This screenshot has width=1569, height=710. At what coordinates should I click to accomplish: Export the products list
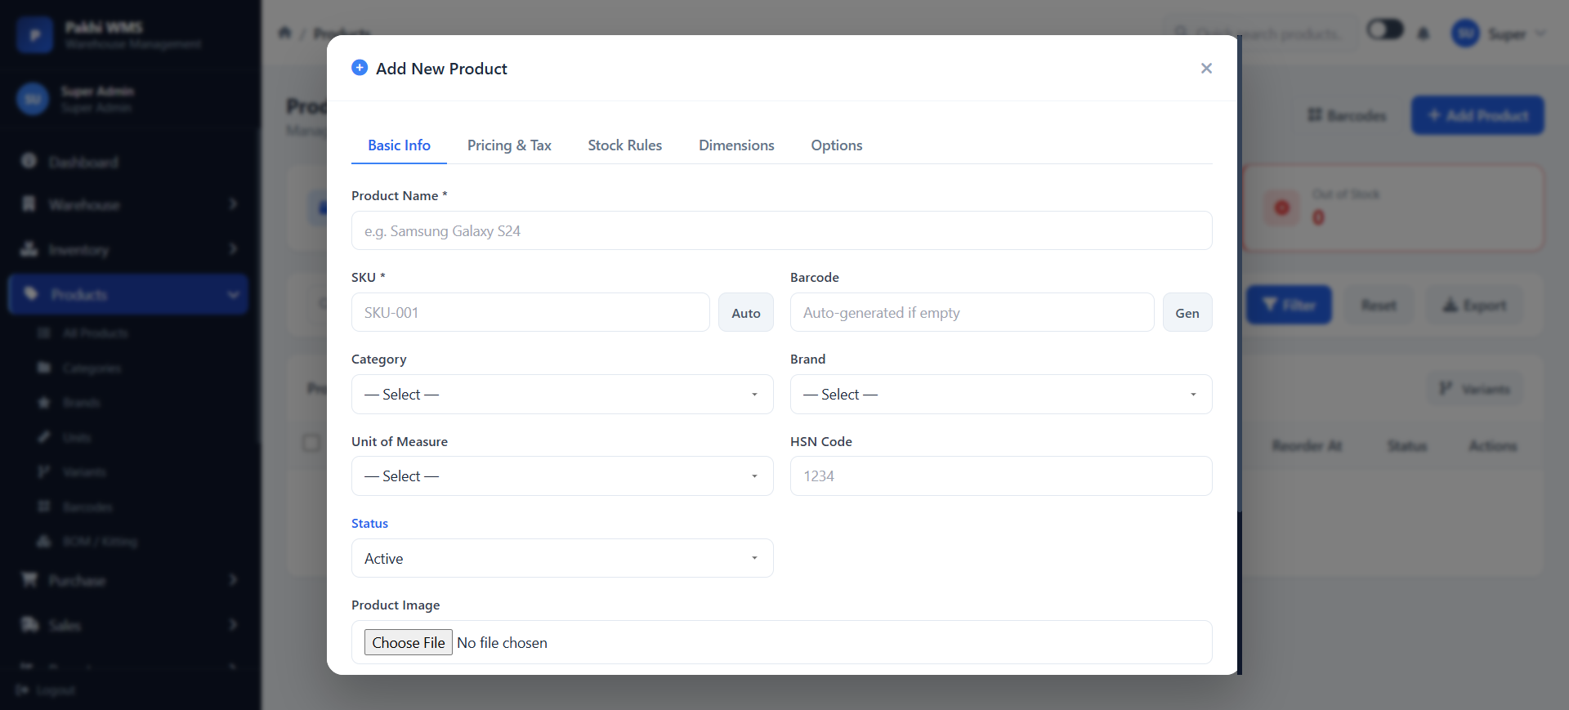point(1474,305)
